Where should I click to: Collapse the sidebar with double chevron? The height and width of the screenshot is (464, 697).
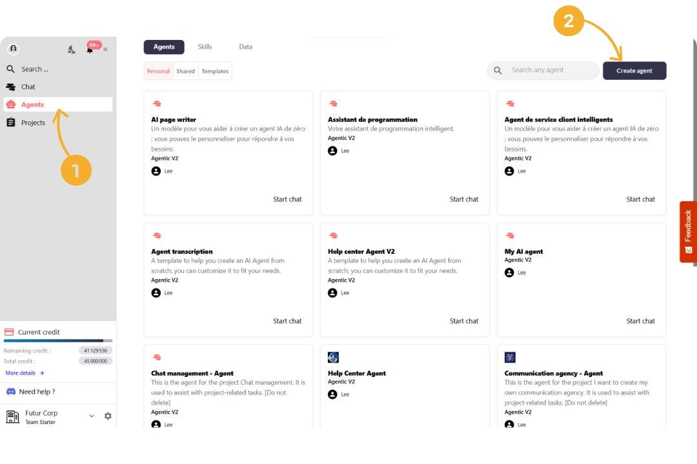pyautogui.click(x=105, y=49)
